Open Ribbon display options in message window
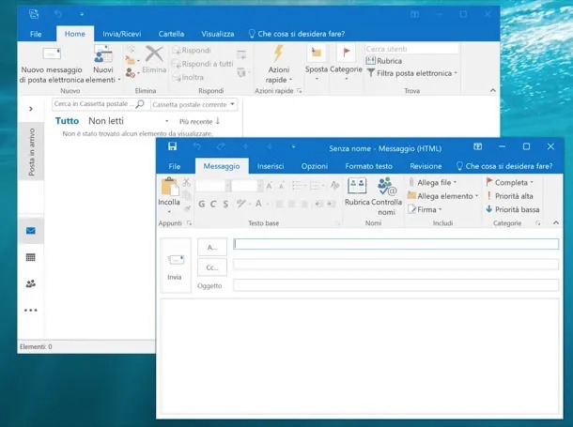Viewport: 573px width, 427px height. (477, 146)
